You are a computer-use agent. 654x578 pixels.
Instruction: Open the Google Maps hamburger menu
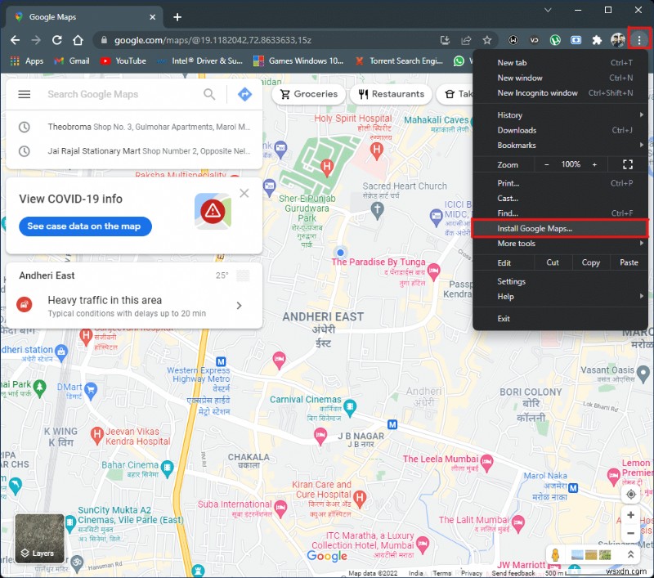coord(24,94)
